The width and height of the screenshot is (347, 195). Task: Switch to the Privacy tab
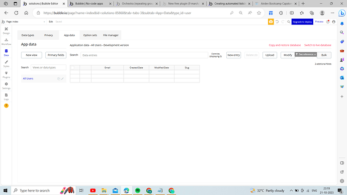tap(48, 35)
